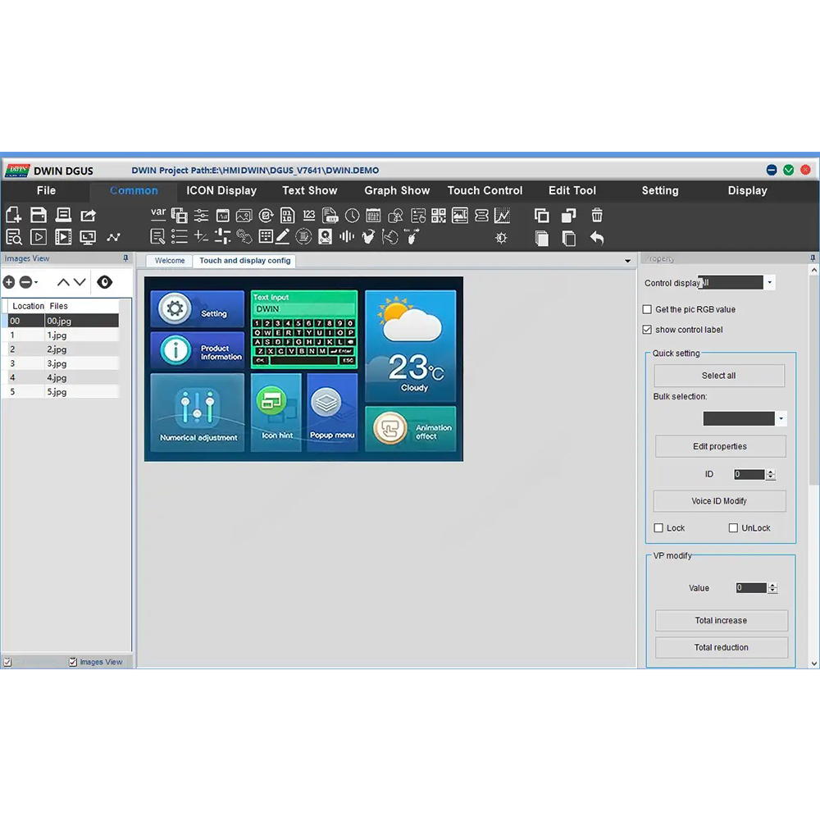Click the QR code display icon
820x821 pixels.
pos(439,216)
